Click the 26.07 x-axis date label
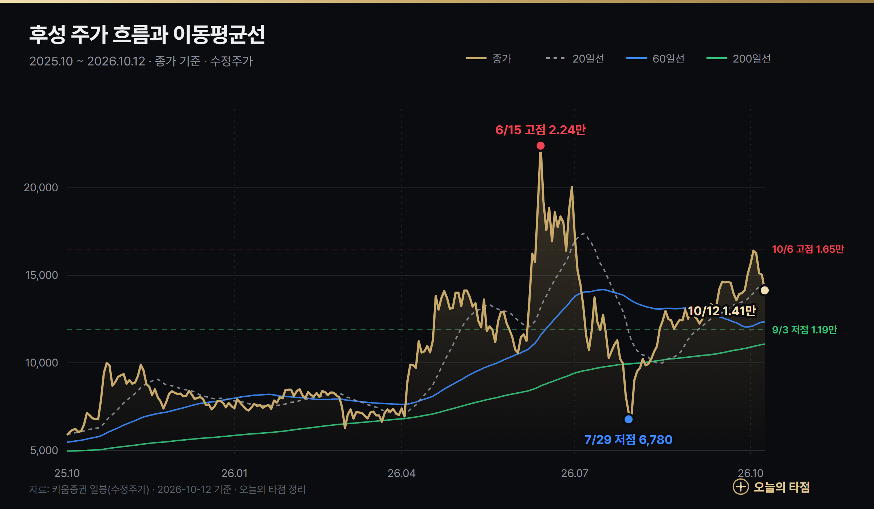Viewport: 874px width, 509px height. point(575,473)
